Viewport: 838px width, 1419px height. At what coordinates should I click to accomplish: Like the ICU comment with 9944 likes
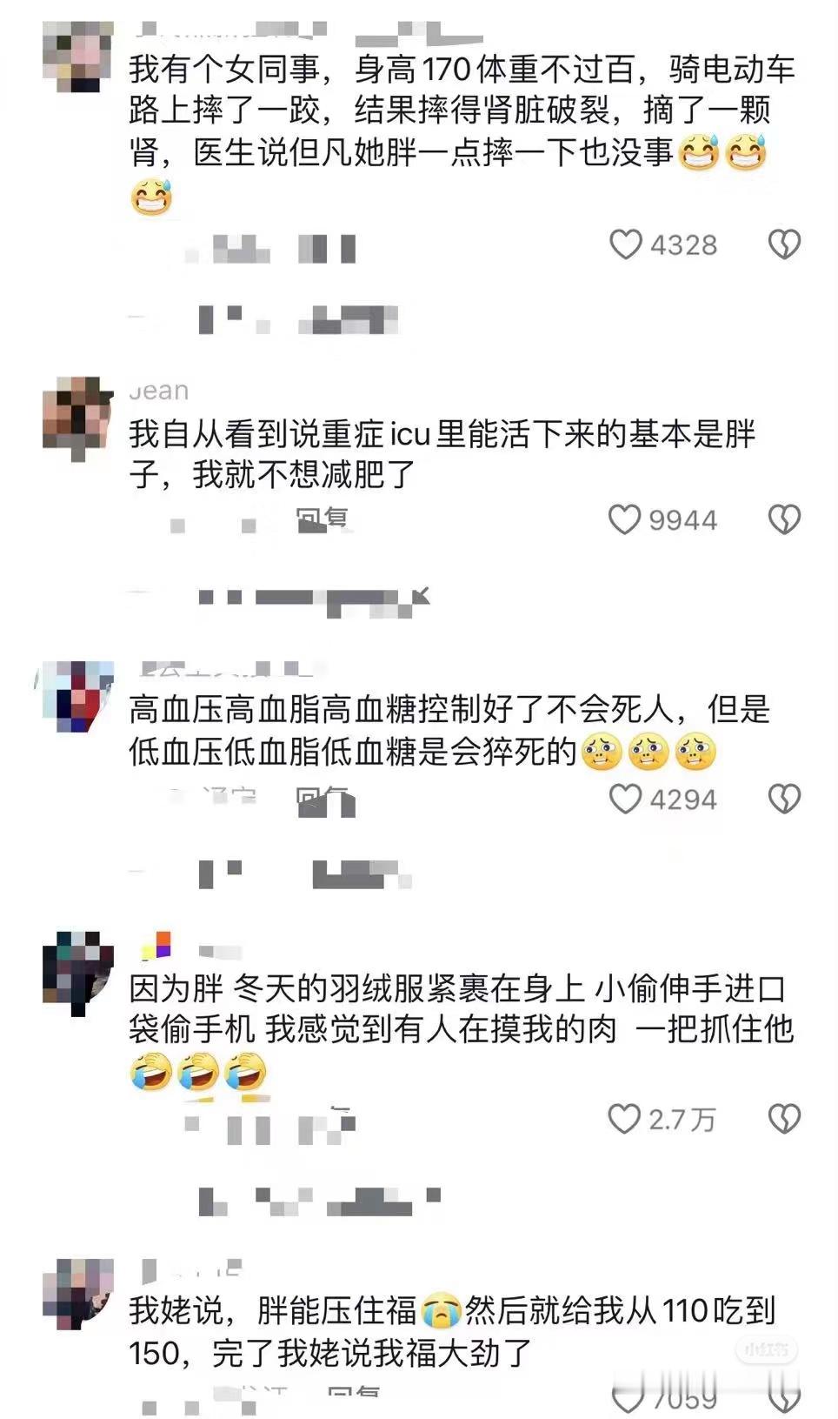(624, 519)
